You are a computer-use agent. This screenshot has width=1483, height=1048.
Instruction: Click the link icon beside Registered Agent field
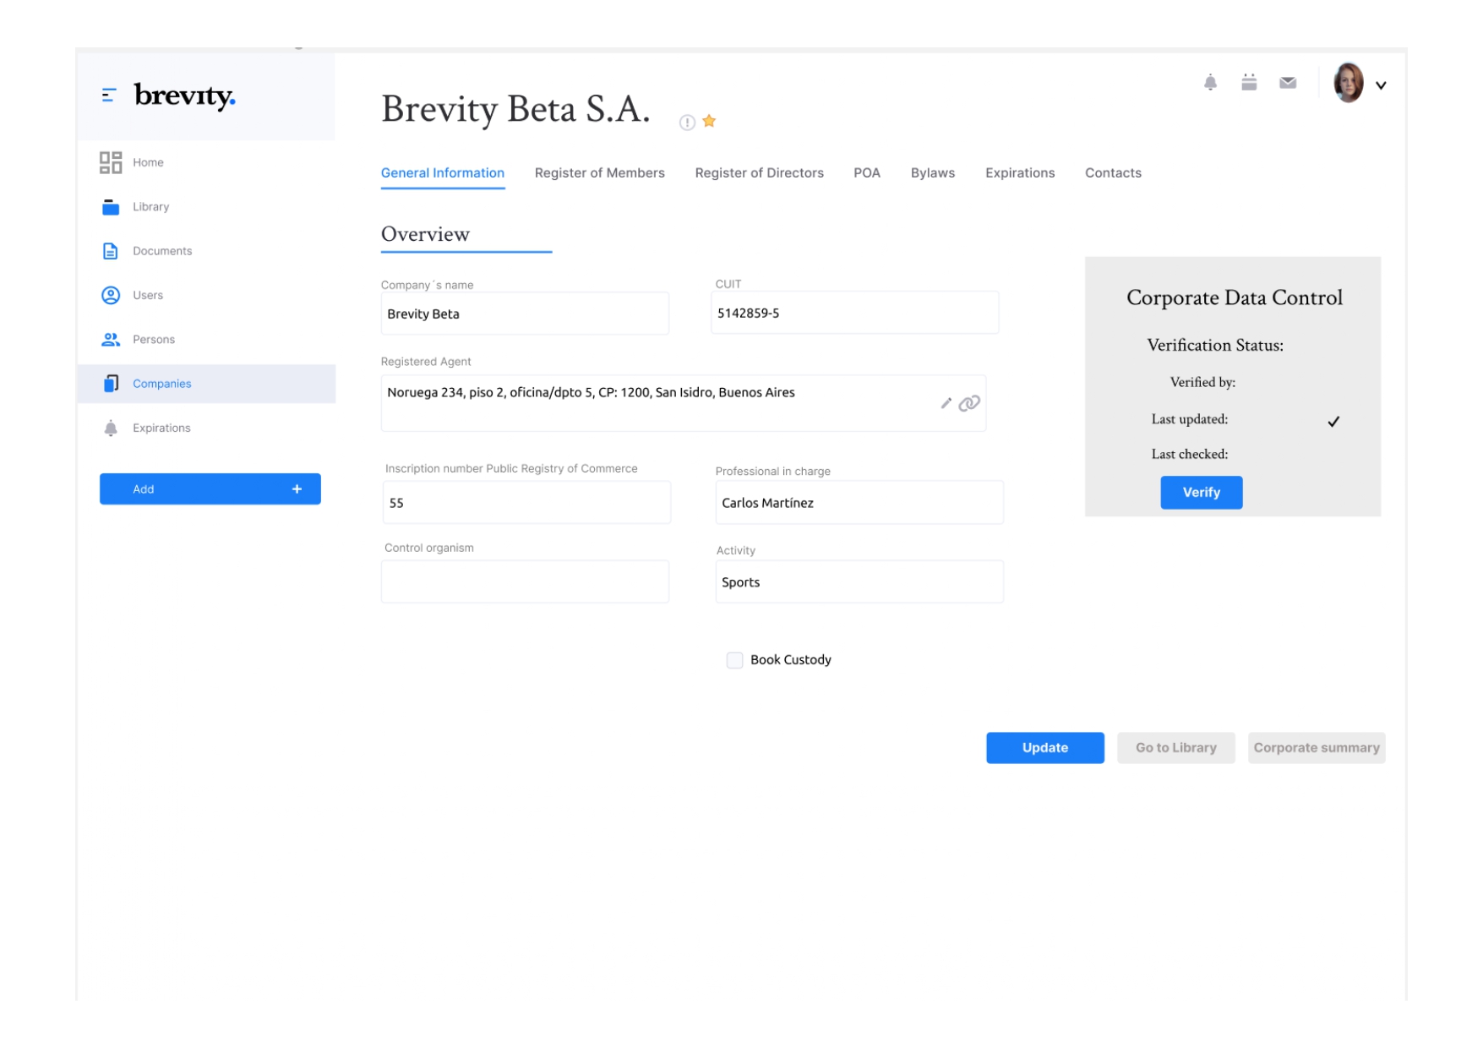point(970,404)
